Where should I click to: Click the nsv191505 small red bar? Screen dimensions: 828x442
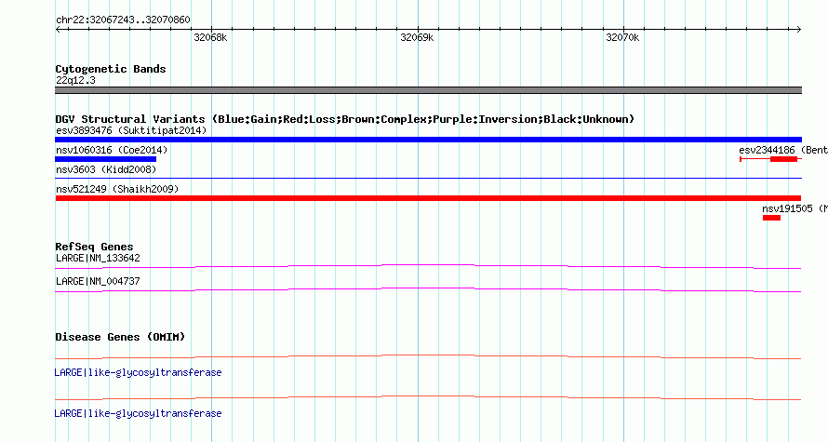(771, 218)
